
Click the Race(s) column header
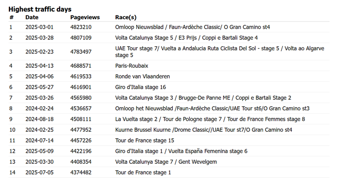[126, 17]
